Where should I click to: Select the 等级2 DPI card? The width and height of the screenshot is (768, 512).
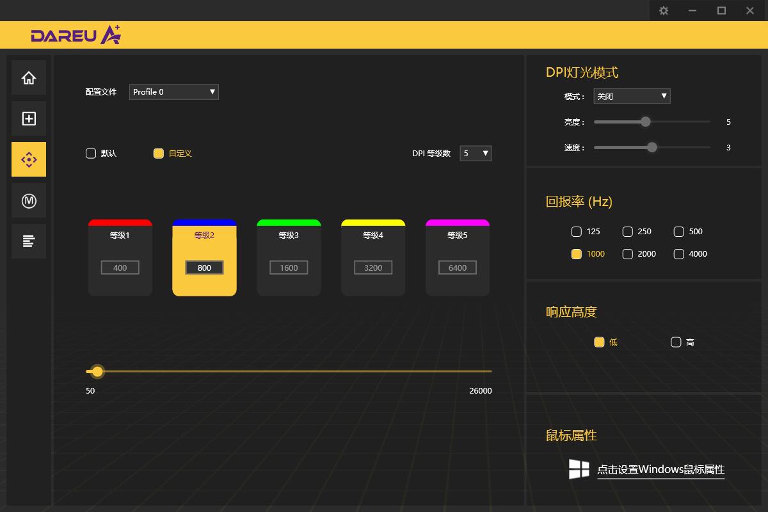click(x=204, y=257)
